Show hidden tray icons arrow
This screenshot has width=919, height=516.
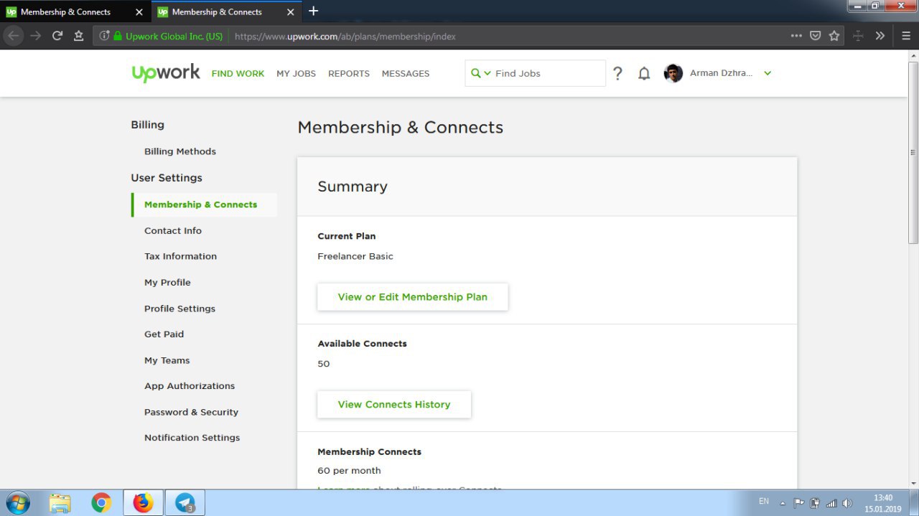coord(783,503)
